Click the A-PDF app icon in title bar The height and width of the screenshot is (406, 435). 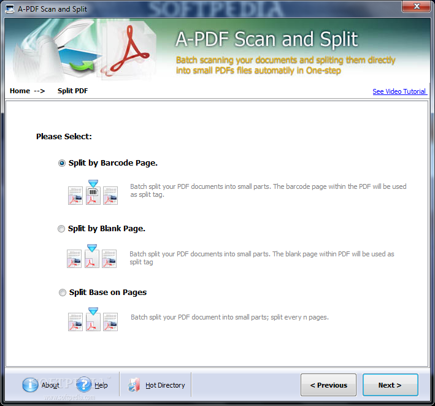point(10,9)
